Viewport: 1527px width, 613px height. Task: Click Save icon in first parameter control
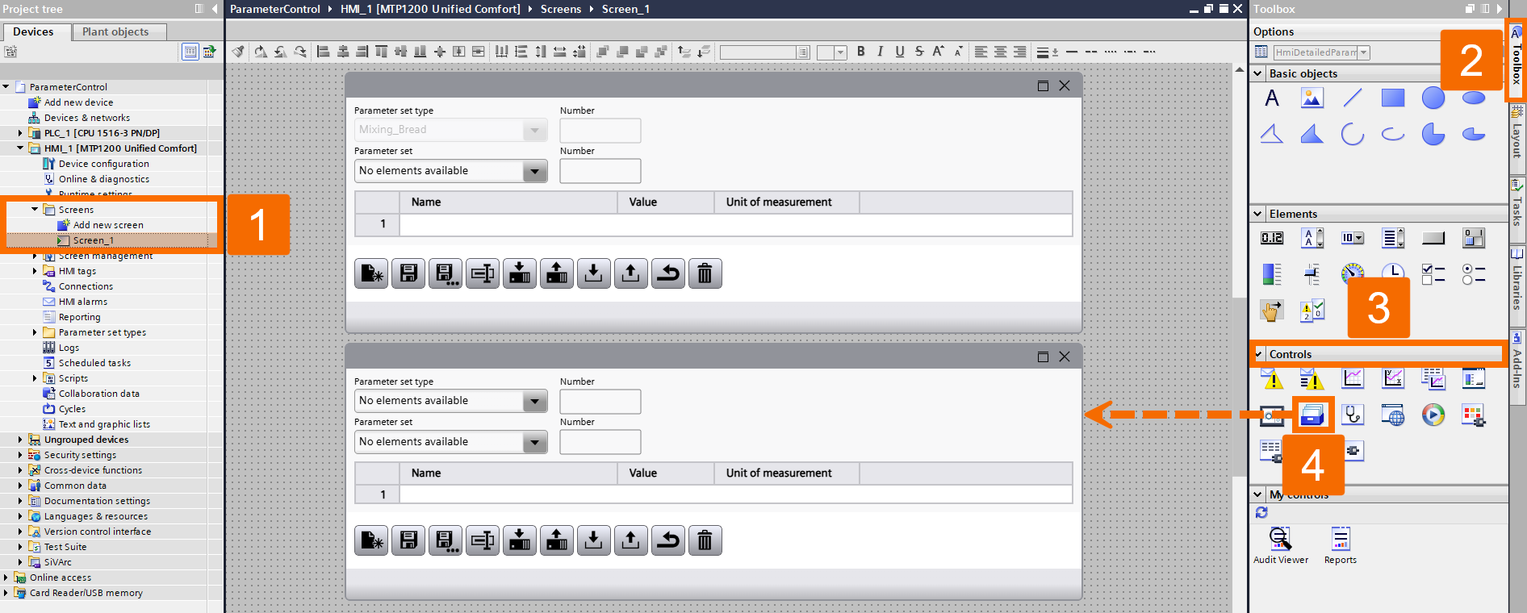tap(409, 274)
